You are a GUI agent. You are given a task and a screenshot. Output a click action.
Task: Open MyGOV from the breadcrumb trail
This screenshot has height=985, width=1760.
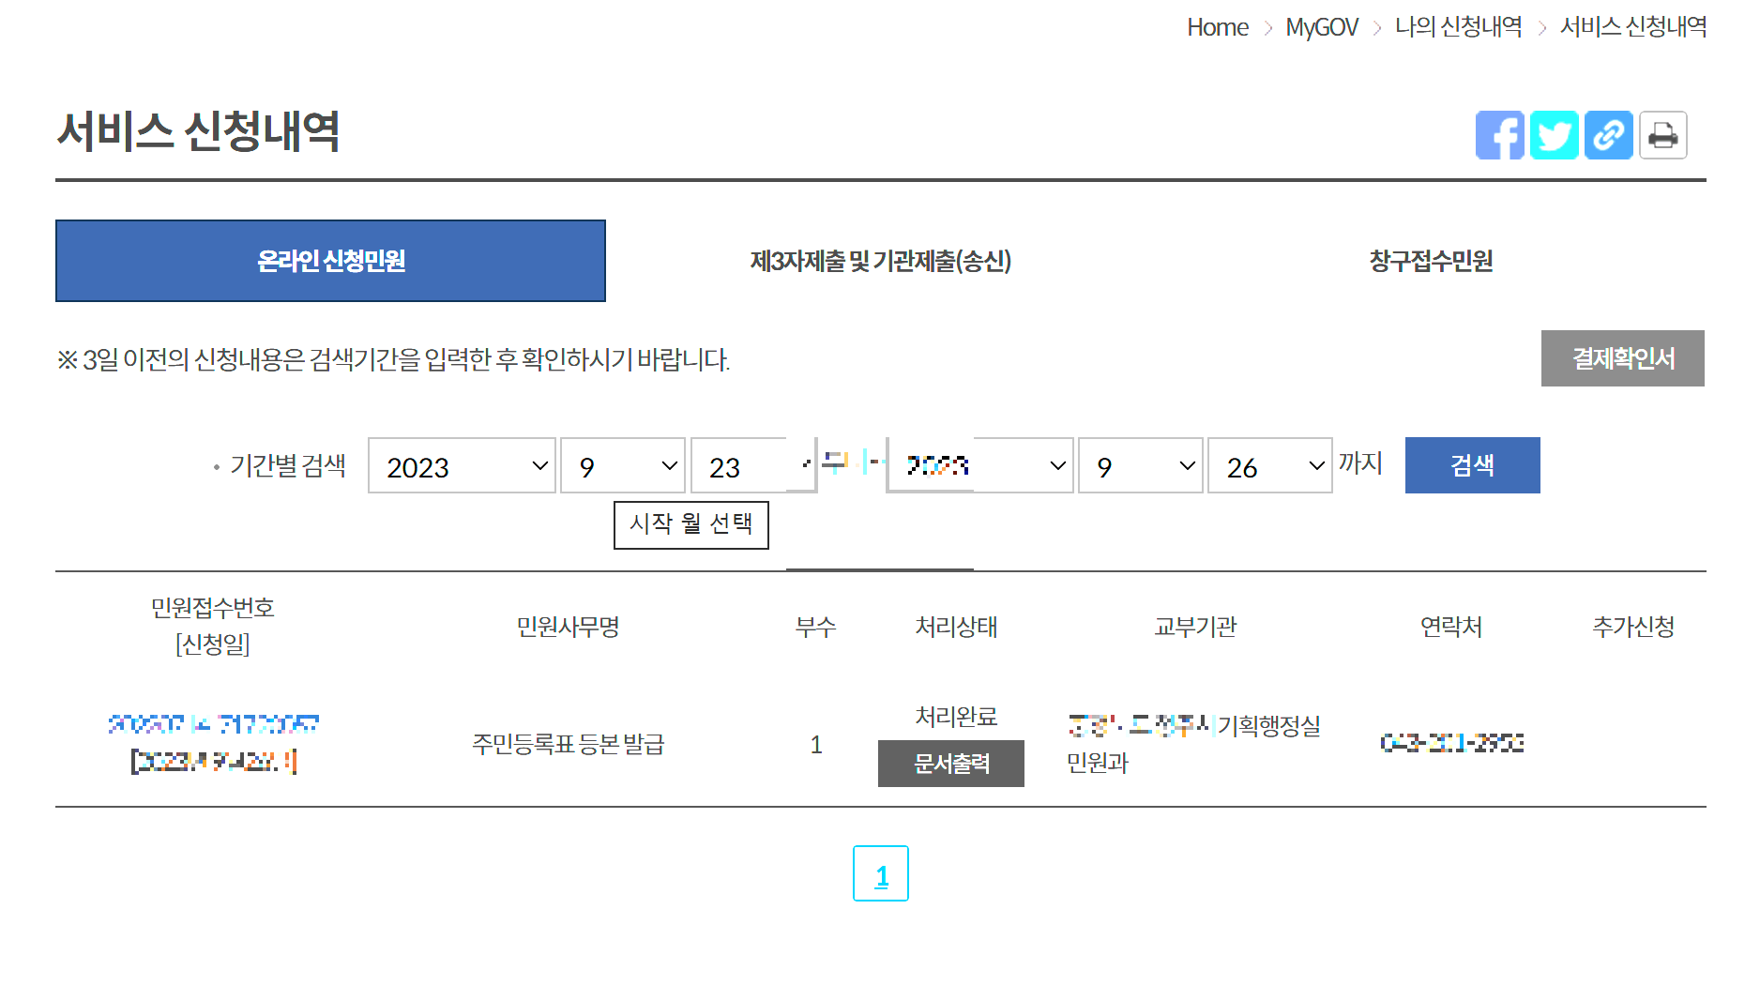click(x=1321, y=26)
